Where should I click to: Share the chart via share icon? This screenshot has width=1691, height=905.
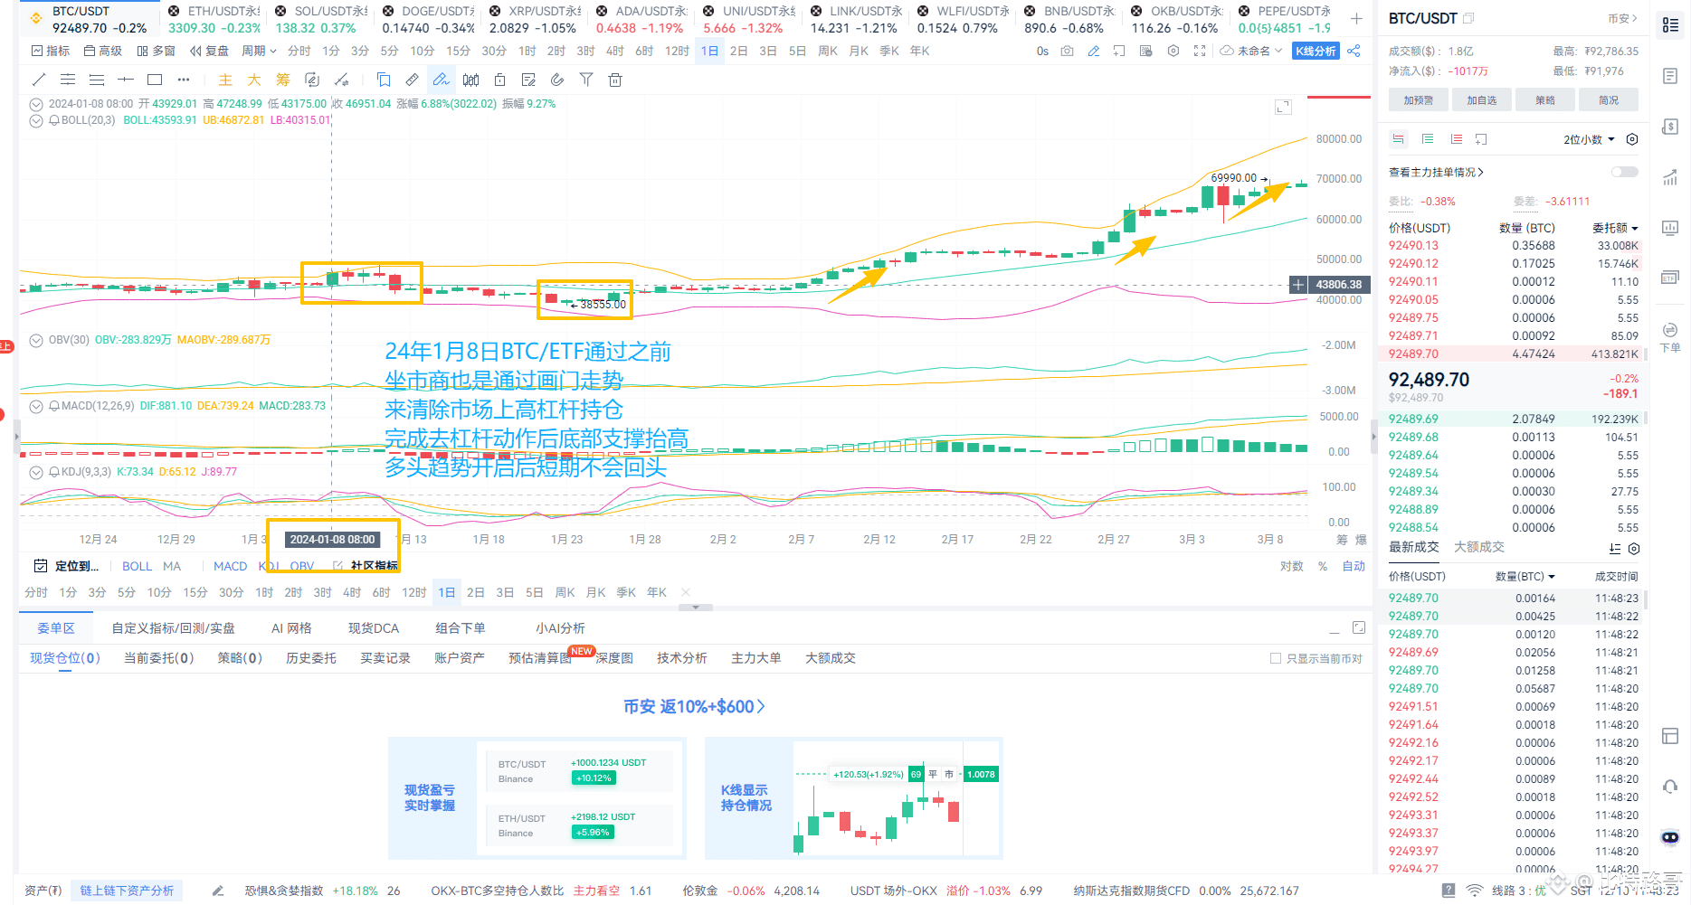click(1354, 51)
